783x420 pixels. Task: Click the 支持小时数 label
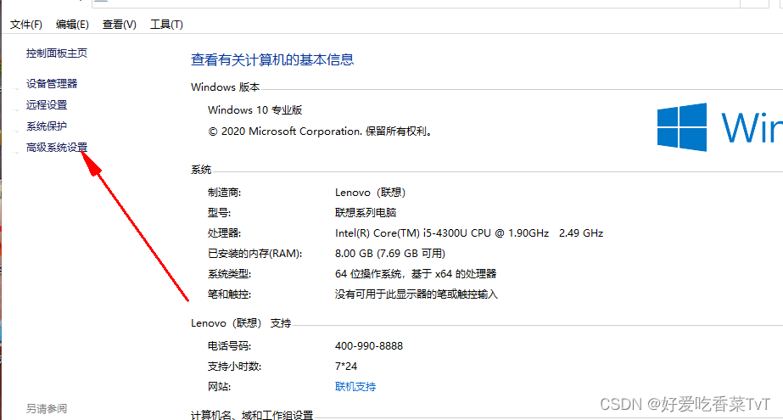click(x=235, y=367)
